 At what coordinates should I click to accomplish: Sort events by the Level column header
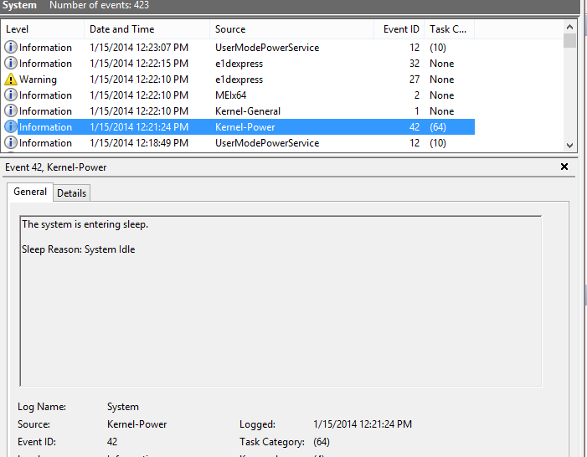point(42,29)
